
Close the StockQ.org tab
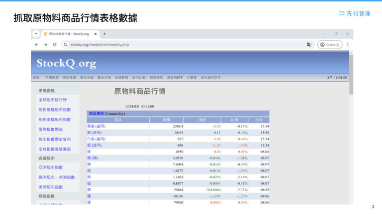[x=95, y=34]
